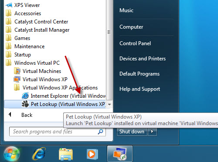Click the Virtual Machines icon
Screen dimensions: 218x162
(17, 71)
